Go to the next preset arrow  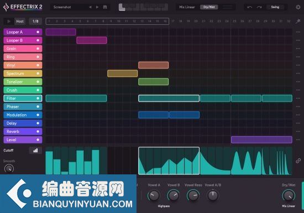(x=97, y=7)
